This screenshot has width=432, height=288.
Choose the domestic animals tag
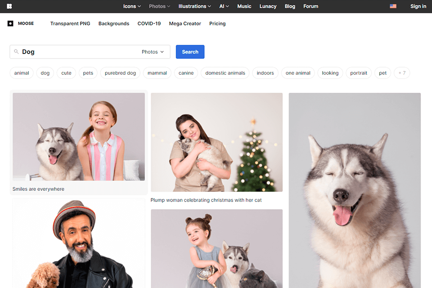pos(225,73)
